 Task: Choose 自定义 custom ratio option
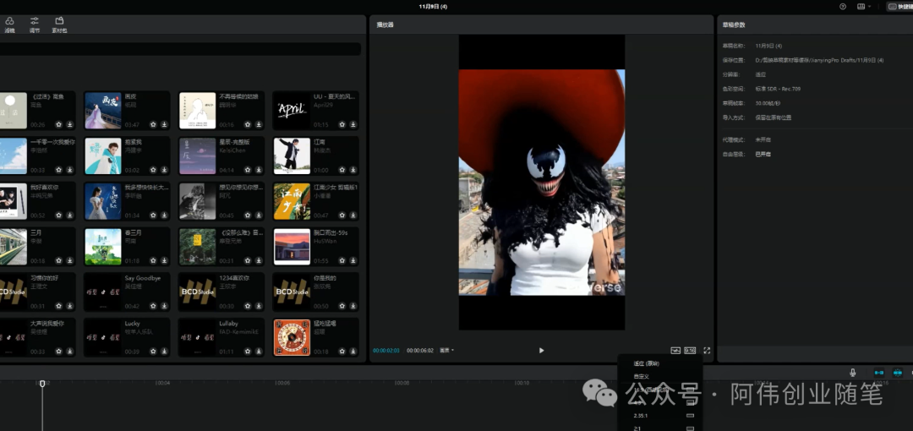coord(641,377)
